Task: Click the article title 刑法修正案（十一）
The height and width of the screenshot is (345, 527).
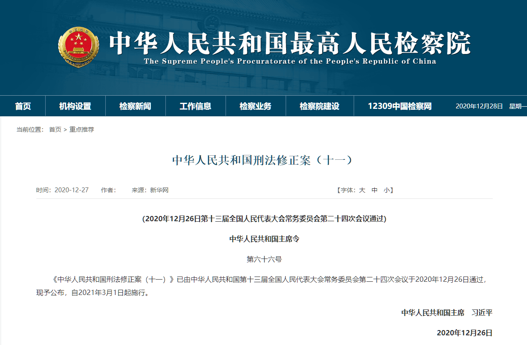Action: 263,160
